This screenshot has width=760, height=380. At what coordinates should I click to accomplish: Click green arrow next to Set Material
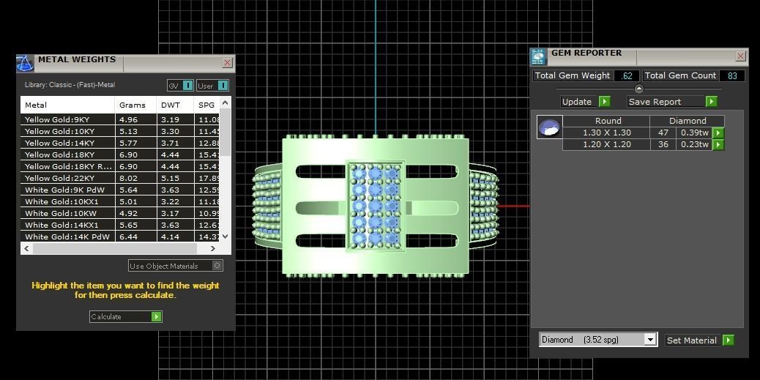[x=728, y=340]
